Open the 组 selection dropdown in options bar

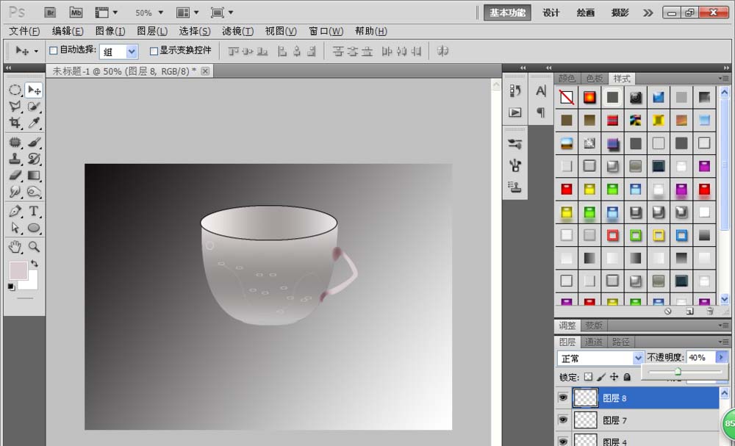pos(118,51)
